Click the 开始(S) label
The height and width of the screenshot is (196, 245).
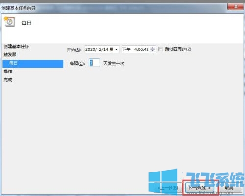(x=73, y=49)
